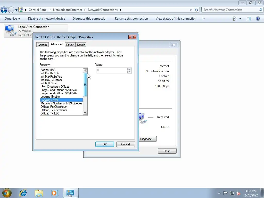Click Cancel in the adapter properties
Viewport: 264px width, 198px height.
126,144
